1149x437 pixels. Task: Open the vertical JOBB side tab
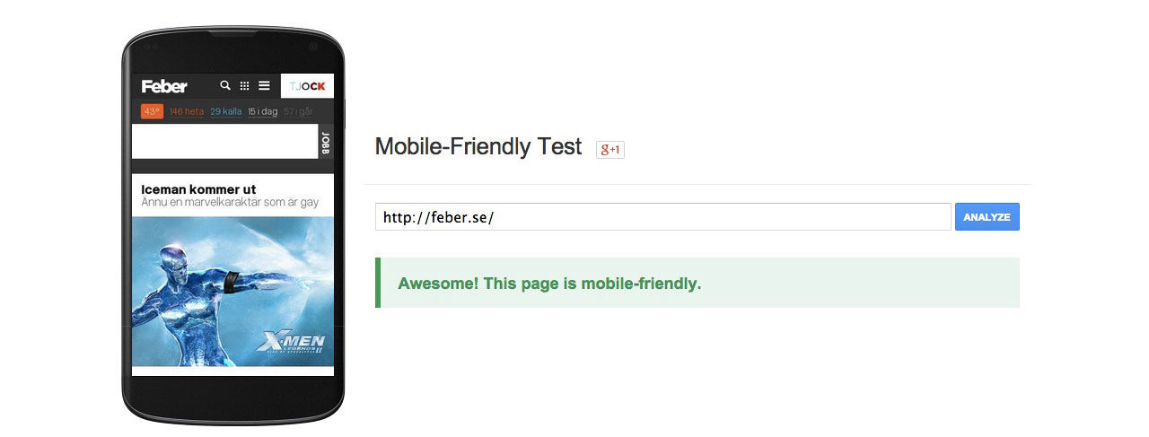[x=326, y=142]
